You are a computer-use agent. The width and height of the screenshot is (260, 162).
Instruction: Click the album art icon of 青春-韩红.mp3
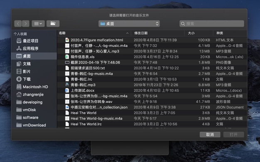pyautogui.click(x=67, y=85)
